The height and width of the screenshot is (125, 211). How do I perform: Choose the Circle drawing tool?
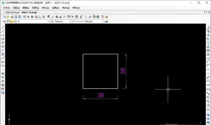[3, 54]
